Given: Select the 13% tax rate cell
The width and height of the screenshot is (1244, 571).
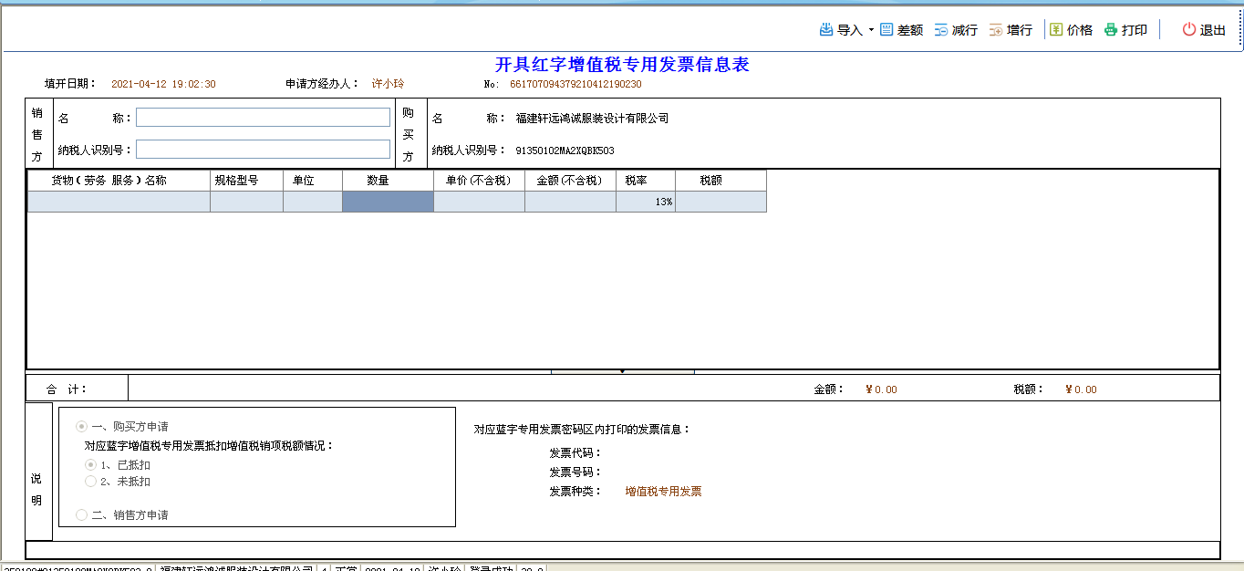Looking at the screenshot, I should tap(645, 202).
